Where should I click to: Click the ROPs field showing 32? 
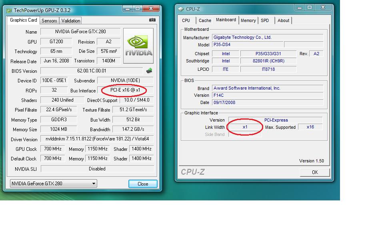[54, 90]
